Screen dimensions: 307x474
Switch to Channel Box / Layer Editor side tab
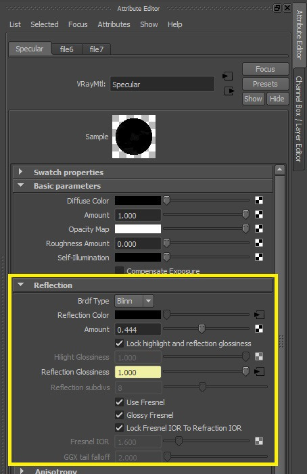299,119
